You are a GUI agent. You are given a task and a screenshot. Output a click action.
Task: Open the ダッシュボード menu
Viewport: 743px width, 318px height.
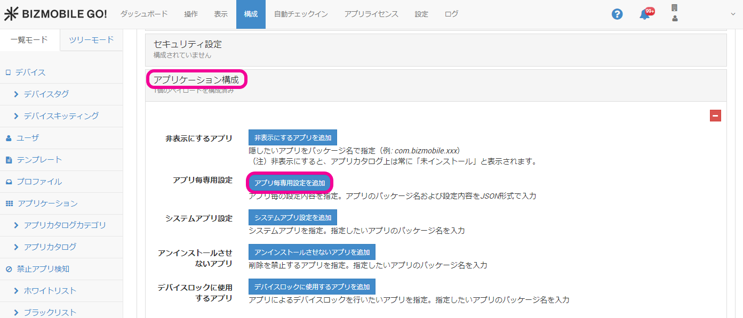pos(143,14)
